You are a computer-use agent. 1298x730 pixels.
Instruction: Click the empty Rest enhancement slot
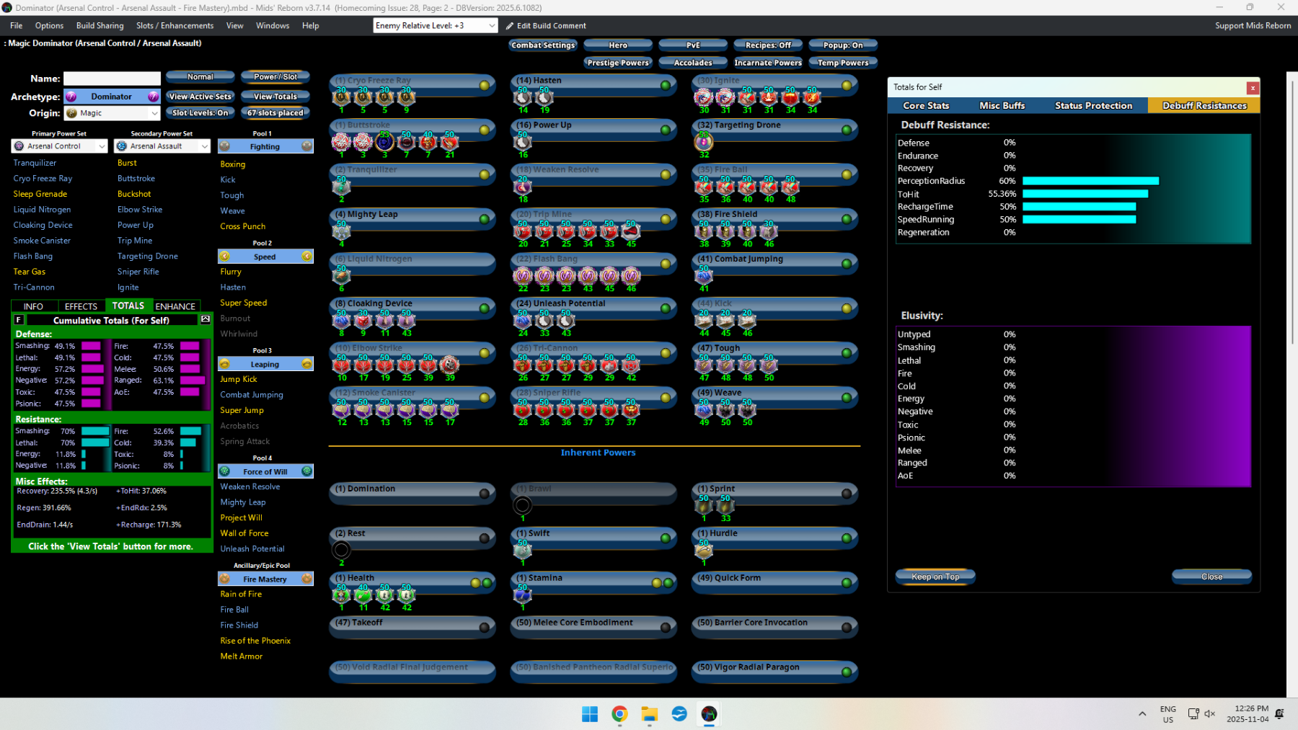coord(341,551)
